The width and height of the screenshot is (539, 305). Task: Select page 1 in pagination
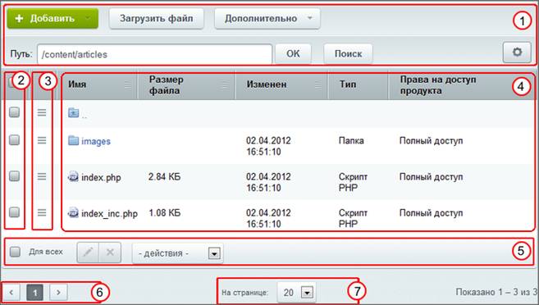[34, 293]
